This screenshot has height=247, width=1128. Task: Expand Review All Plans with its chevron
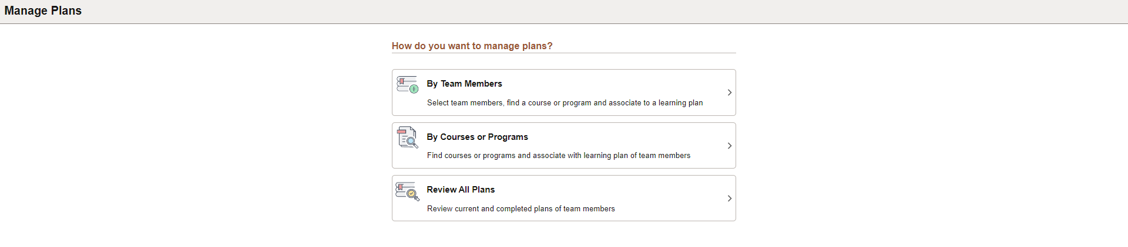[x=729, y=198]
